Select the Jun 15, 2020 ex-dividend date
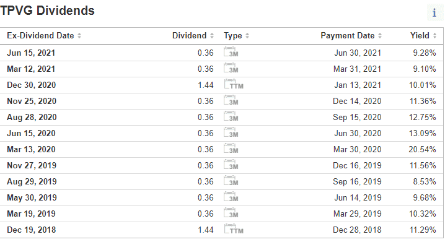Screen dimensions: 445x242 31,134
